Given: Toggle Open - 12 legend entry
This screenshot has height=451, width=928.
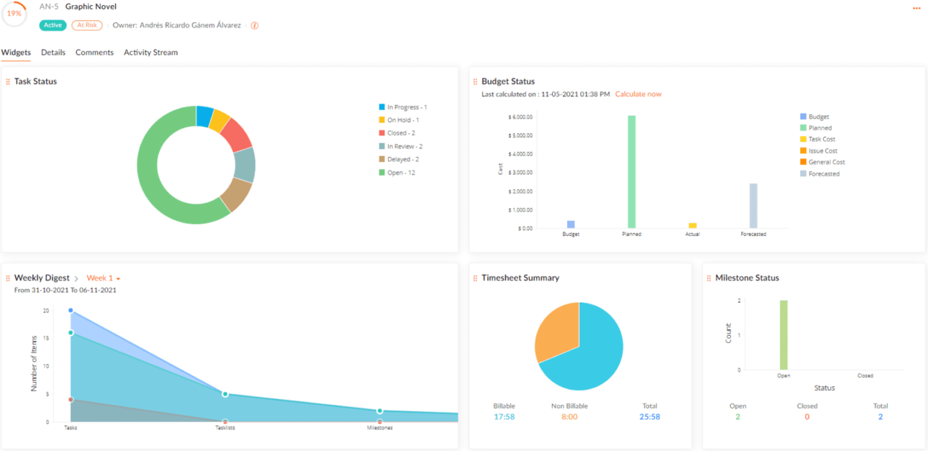Looking at the screenshot, I should 397,173.
